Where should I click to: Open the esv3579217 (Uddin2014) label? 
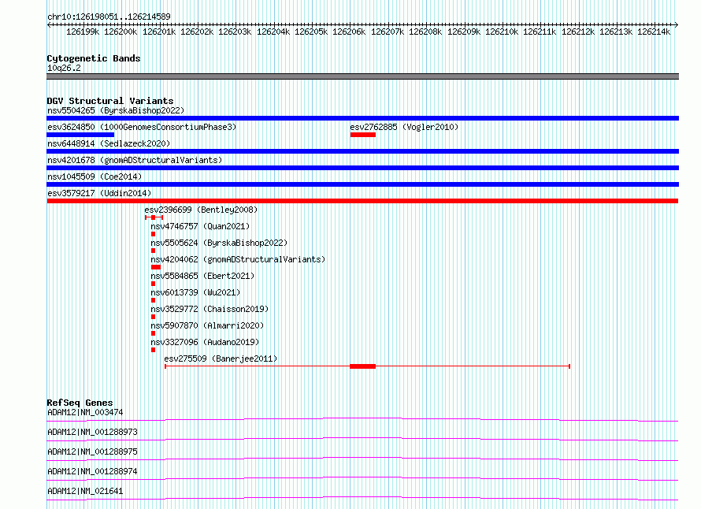point(99,193)
